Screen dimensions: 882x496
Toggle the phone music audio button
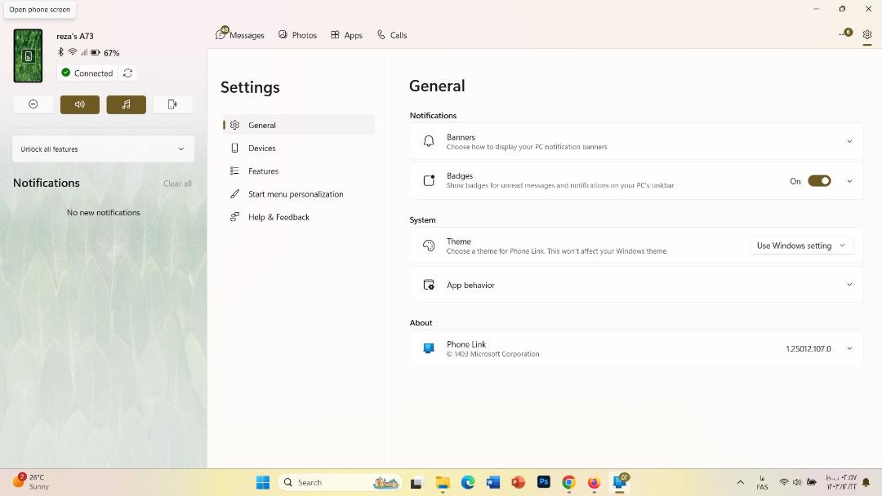click(x=126, y=104)
